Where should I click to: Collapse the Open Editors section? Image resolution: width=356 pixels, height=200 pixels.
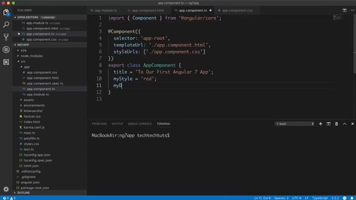[50, 17]
